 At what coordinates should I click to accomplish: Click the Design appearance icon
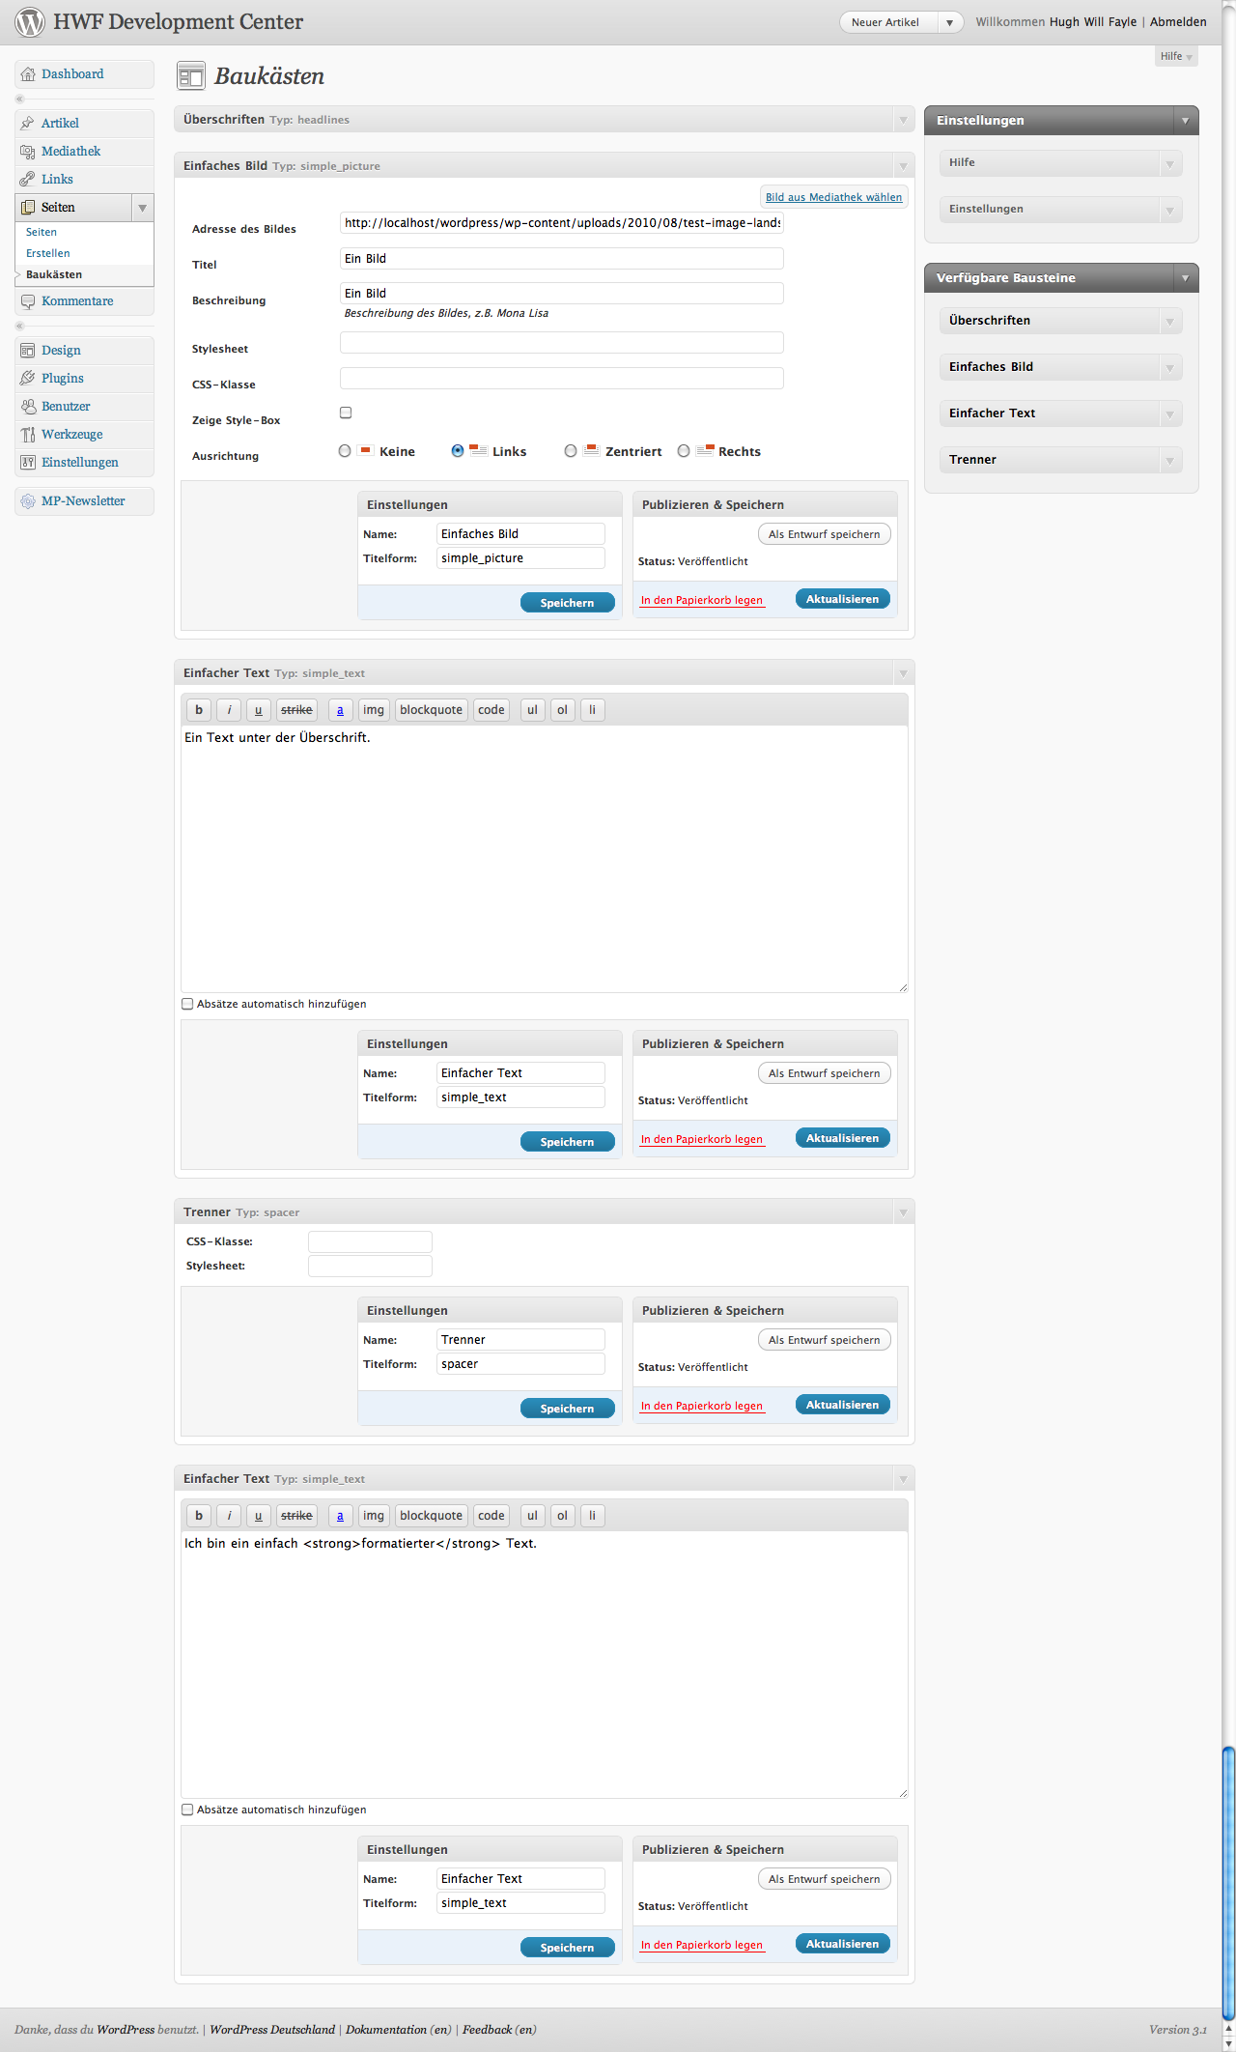[x=28, y=351]
